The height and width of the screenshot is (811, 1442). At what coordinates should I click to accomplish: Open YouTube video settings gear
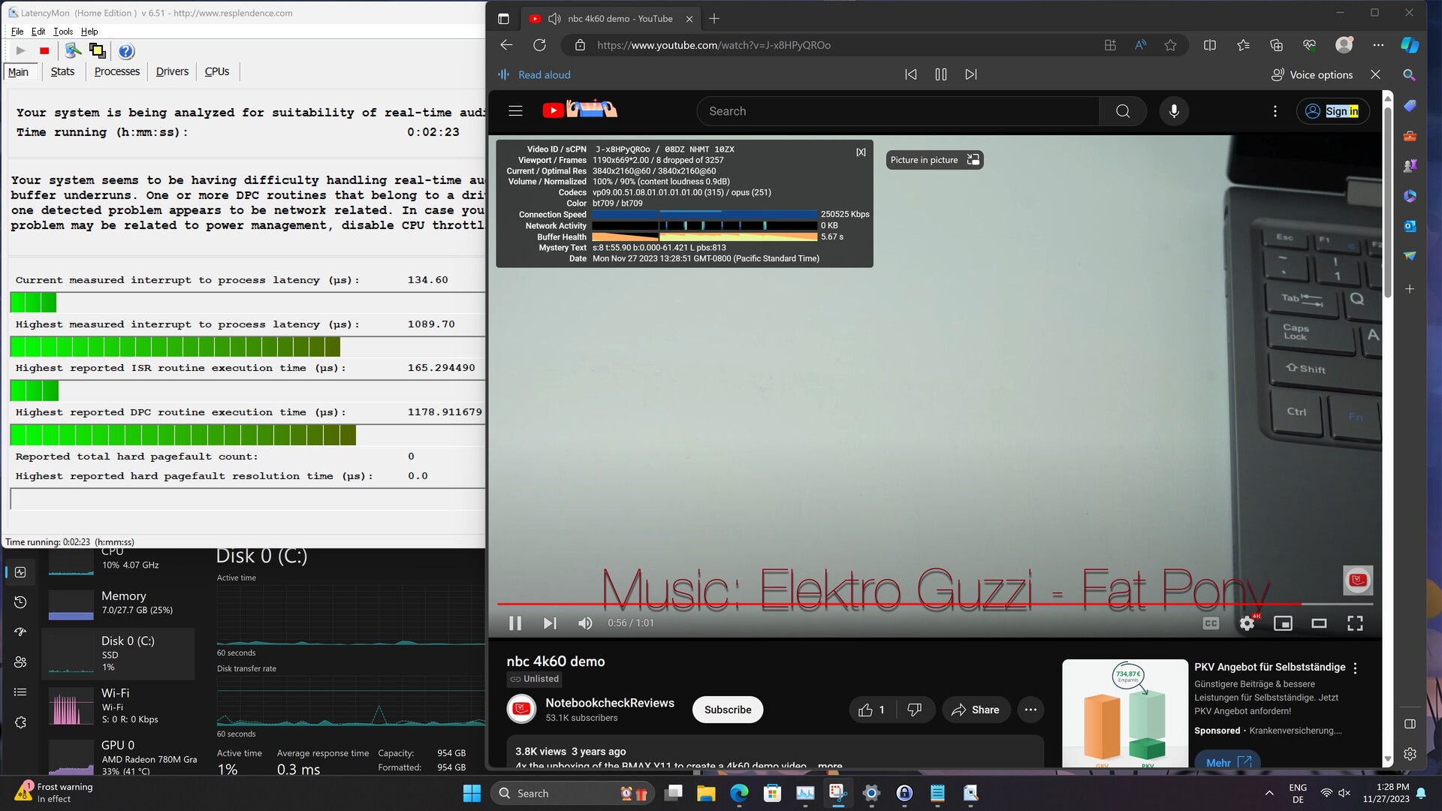1247,623
